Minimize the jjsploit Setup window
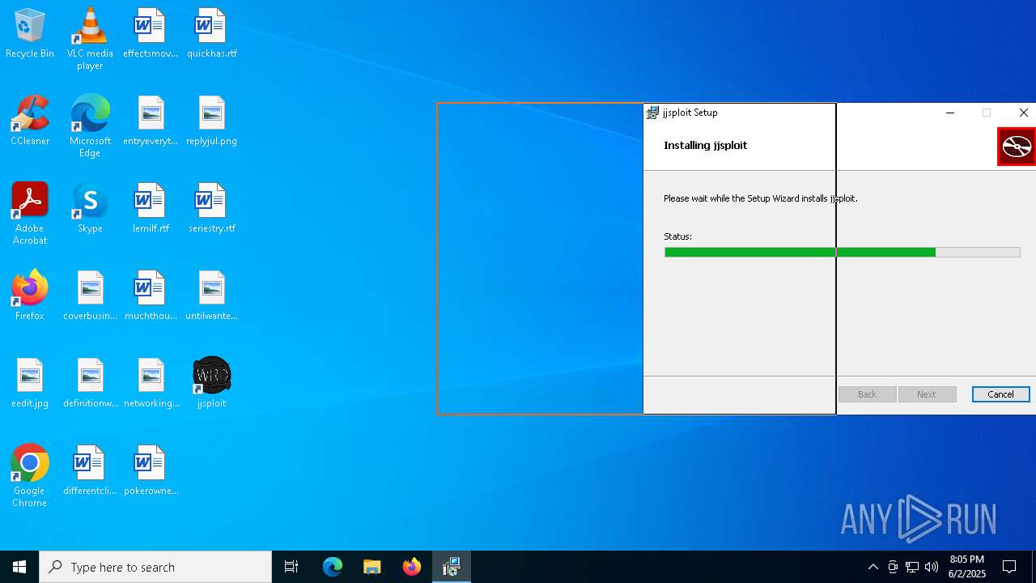The width and height of the screenshot is (1036, 583). [x=950, y=113]
